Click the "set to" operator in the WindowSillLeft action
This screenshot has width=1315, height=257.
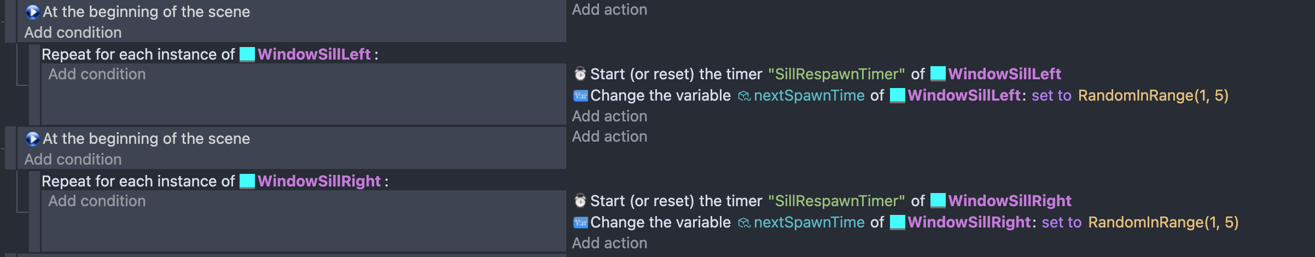tap(1051, 96)
